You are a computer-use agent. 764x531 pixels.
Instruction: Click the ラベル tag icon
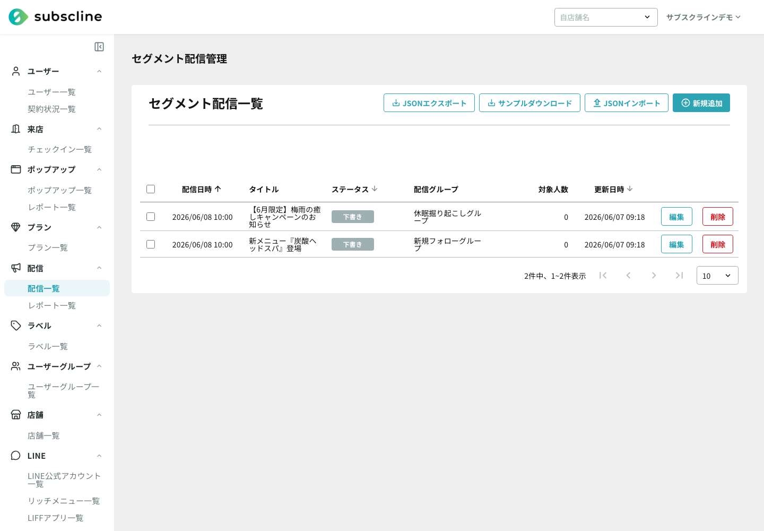coord(16,326)
